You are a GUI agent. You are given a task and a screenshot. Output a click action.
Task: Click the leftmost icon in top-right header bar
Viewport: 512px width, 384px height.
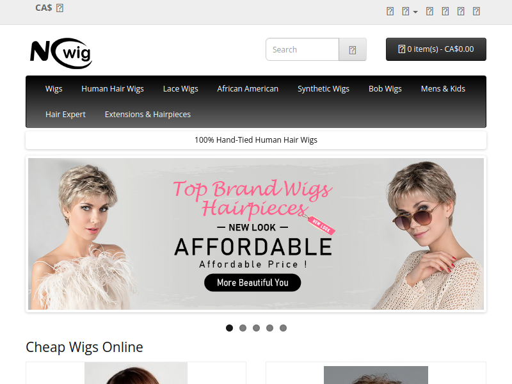[390, 12]
